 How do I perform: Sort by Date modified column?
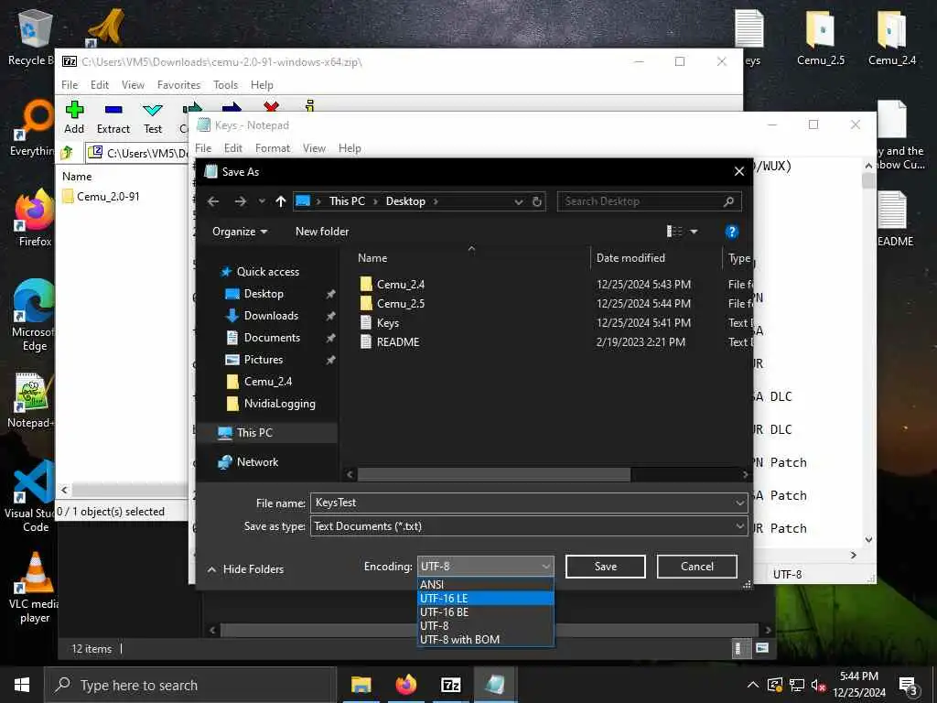630,258
